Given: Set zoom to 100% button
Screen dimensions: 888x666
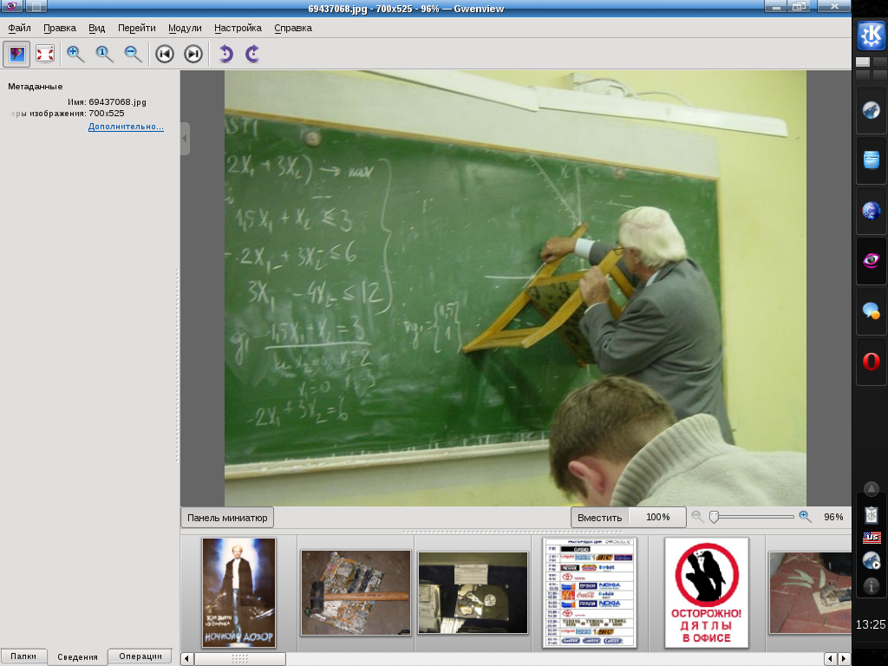Looking at the screenshot, I should tap(657, 518).
